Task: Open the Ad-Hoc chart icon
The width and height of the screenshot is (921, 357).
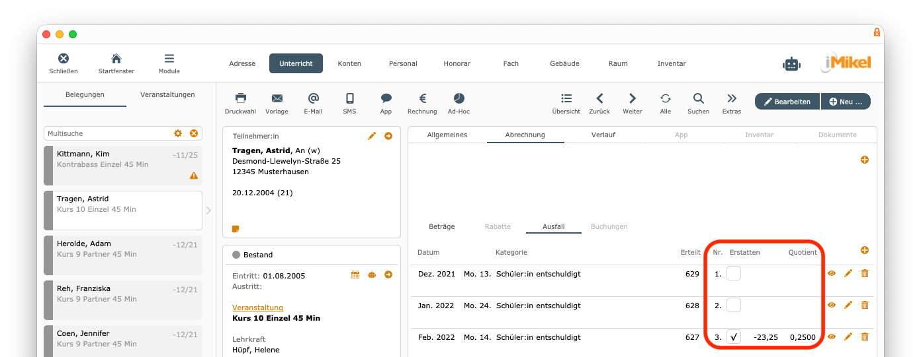Action: point(459,98)
